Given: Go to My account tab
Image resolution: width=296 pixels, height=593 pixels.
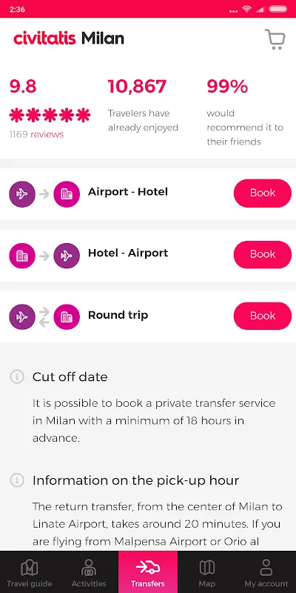Looking at the screenshot, I should [x=266, y=568].
